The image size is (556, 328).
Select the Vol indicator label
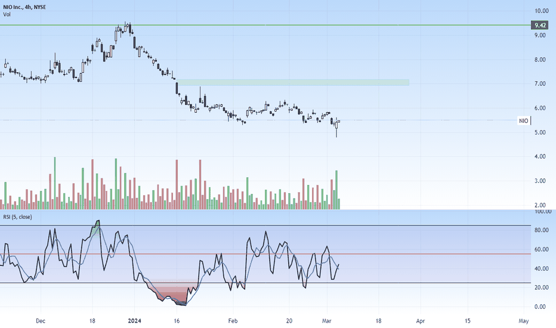7,14
